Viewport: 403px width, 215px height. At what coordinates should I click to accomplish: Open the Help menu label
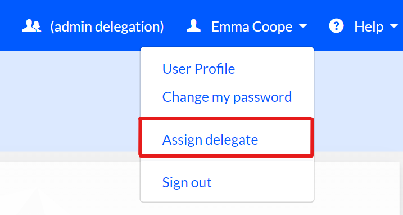[x=369, y=26]
